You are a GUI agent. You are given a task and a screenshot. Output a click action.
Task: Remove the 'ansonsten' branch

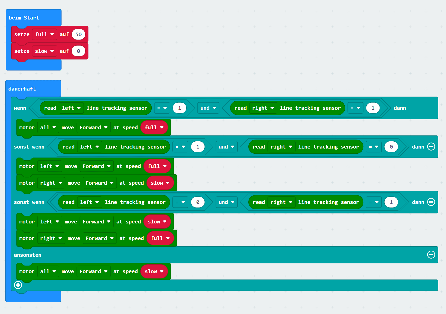(x=431, y=255)
